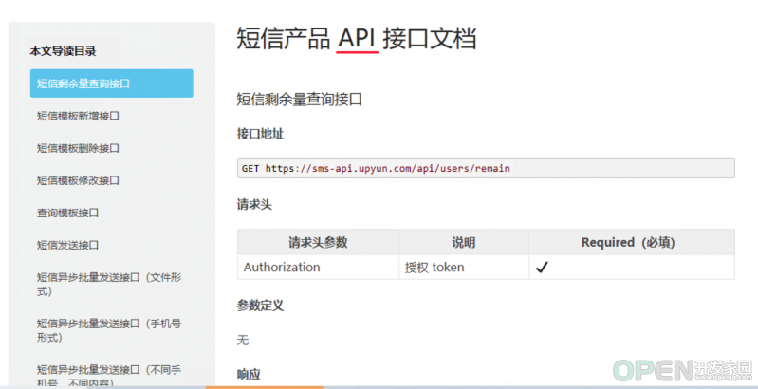Click the required checkmark in Authorization row
This screenshot has height=389, width=758.
tap(542, 268)
